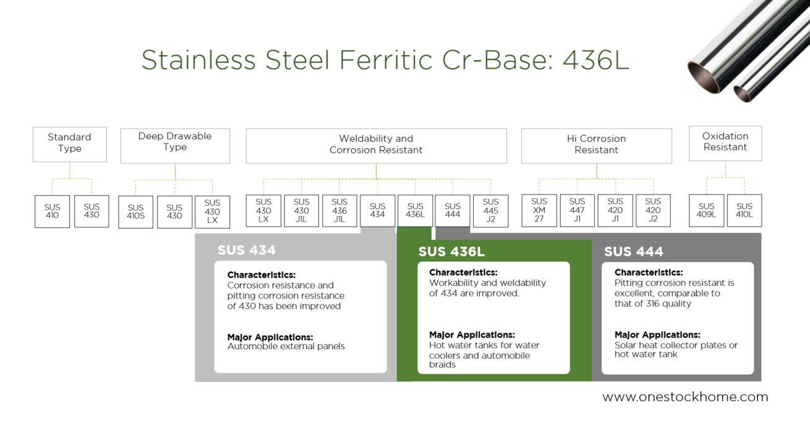Select the SUS XM 27 box

[539, 210]
